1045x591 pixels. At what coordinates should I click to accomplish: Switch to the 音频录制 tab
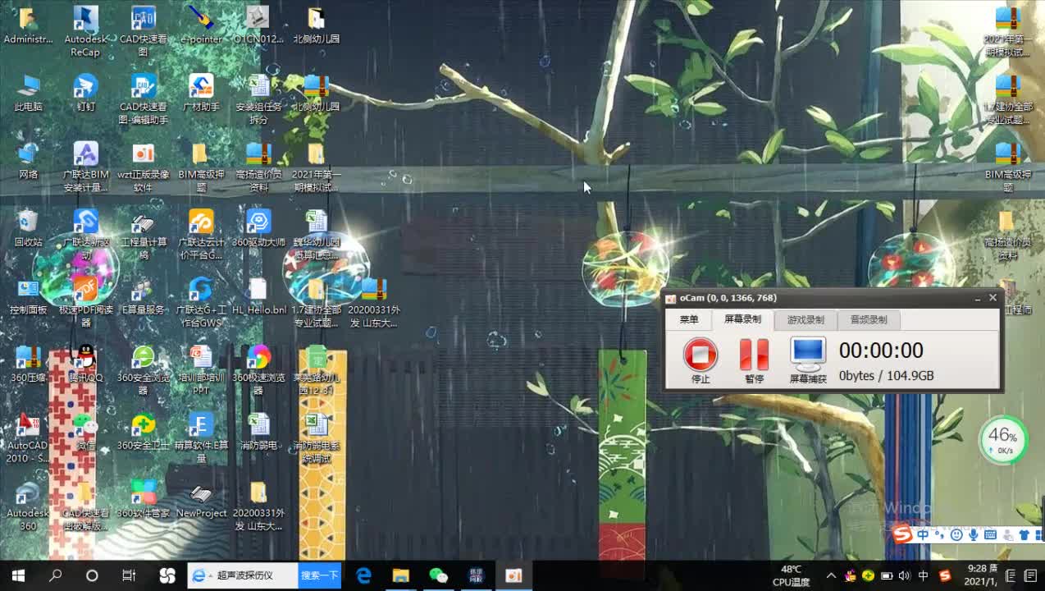coord(869,319)
